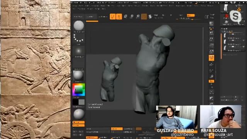The width and height of the screenshot is (247, 139).
Task: Click the axis icon below orange right-shelf button
Action: [211, 64]
